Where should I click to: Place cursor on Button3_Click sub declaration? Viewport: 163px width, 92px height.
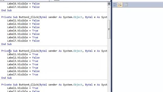coord(54,51)
